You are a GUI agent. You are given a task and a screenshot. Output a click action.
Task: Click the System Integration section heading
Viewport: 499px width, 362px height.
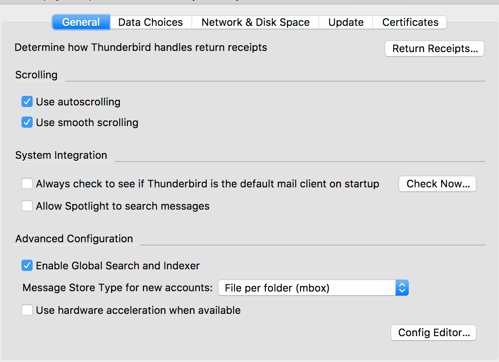(61, 155)
